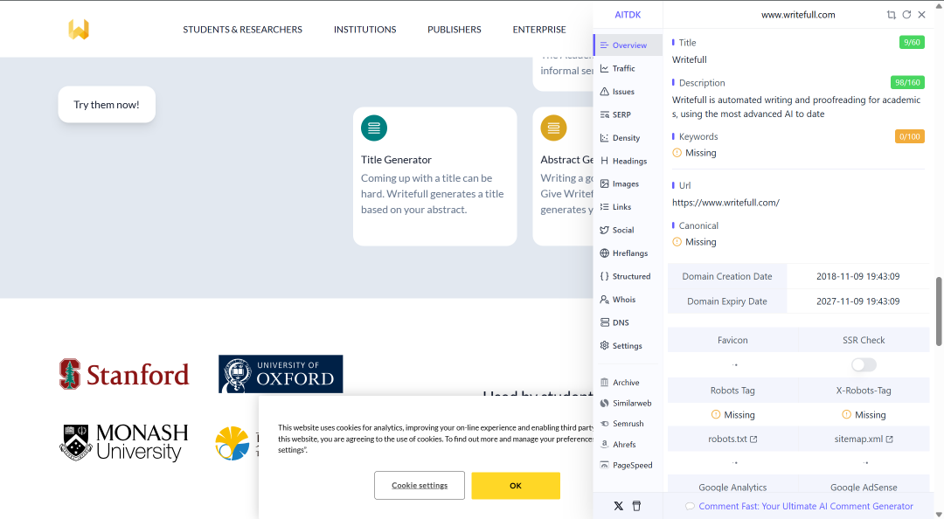Click the https://www.writefull.com/ URL text
This screenshot has width=944, height=519.
coord(725,203)
